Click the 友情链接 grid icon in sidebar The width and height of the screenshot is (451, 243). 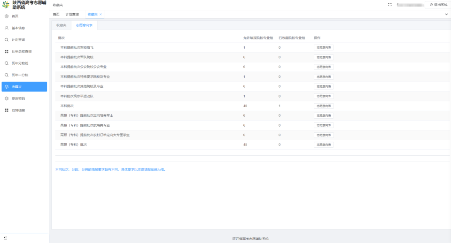(7, 110)
